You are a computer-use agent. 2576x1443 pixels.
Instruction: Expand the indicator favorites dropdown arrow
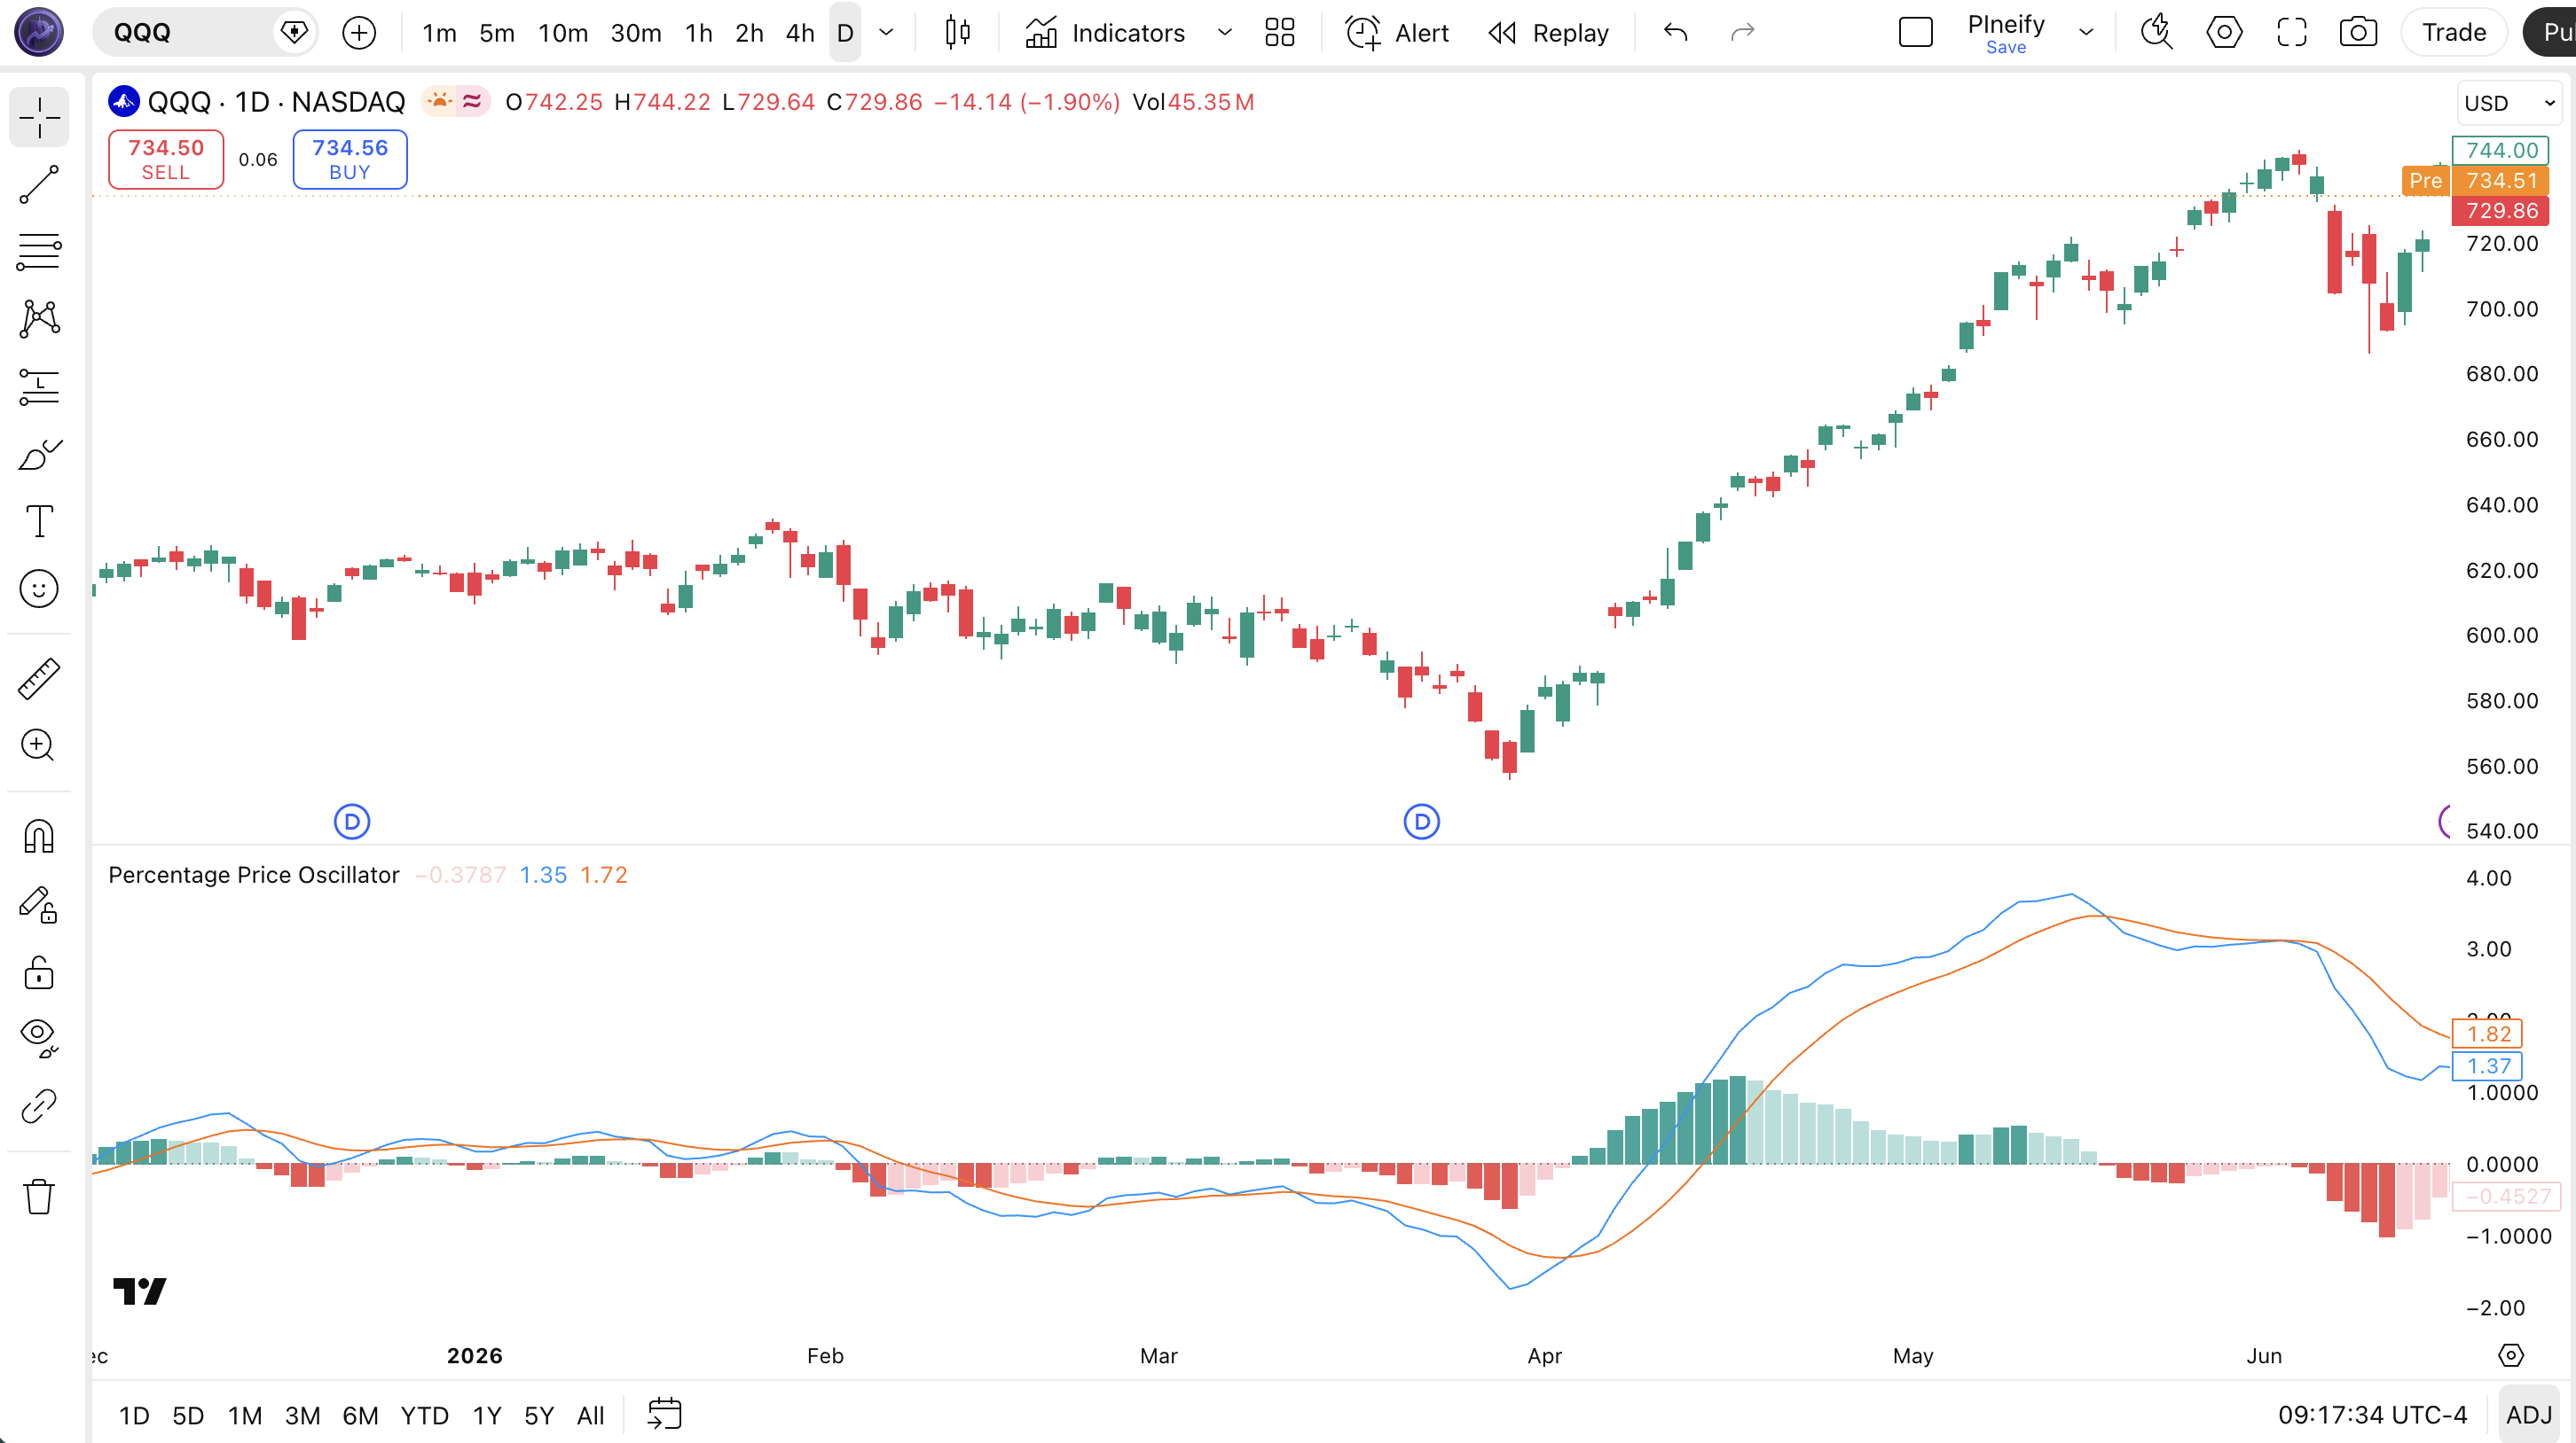(x=1224, y=33)
